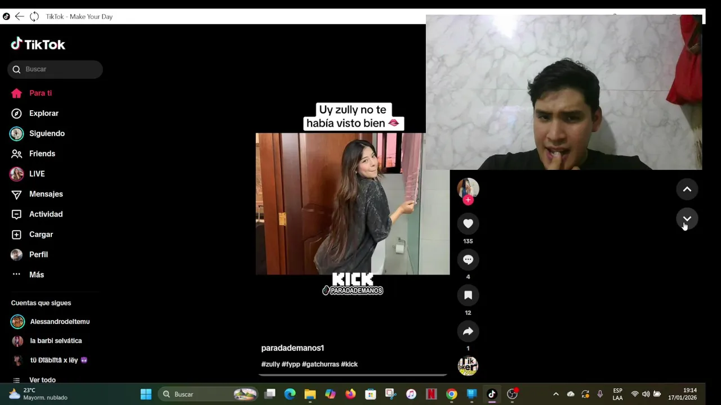This screenshot has width=721, height=405.
Task: Click the TikTok logo in sidebar
Action: coord(38,44)
